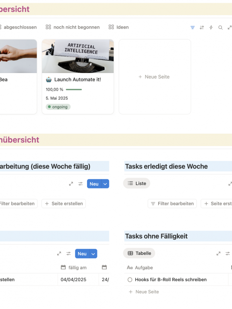Open the Neu dropdown arrow above 'fällig am' table
The height and width of the screenshot is (309, 232).
coord(93,254)
